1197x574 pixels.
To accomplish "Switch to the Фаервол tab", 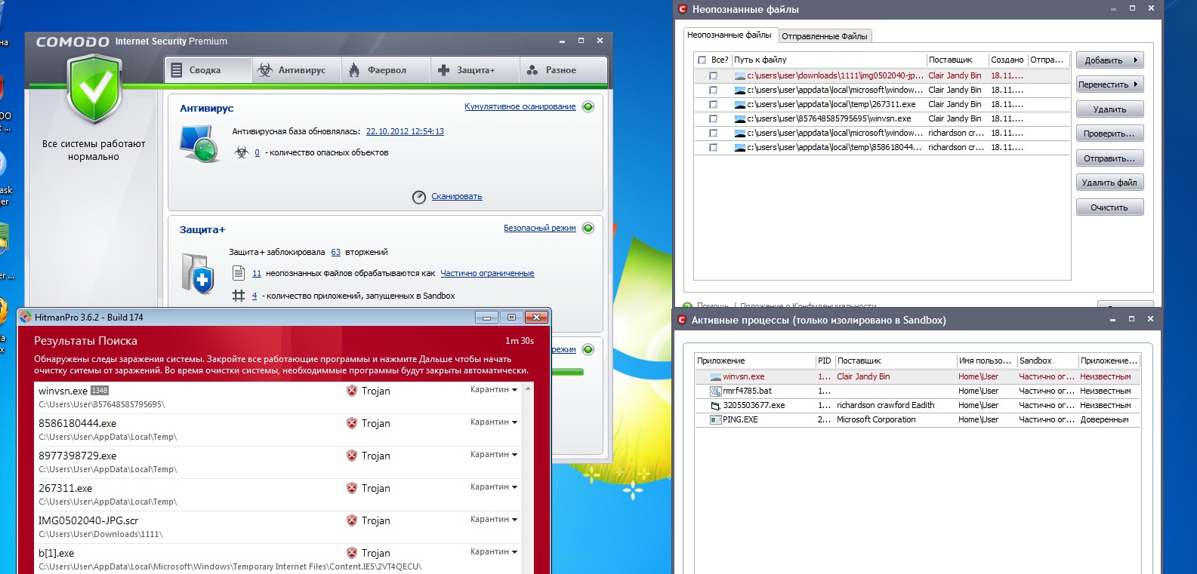I will [386, 70].
